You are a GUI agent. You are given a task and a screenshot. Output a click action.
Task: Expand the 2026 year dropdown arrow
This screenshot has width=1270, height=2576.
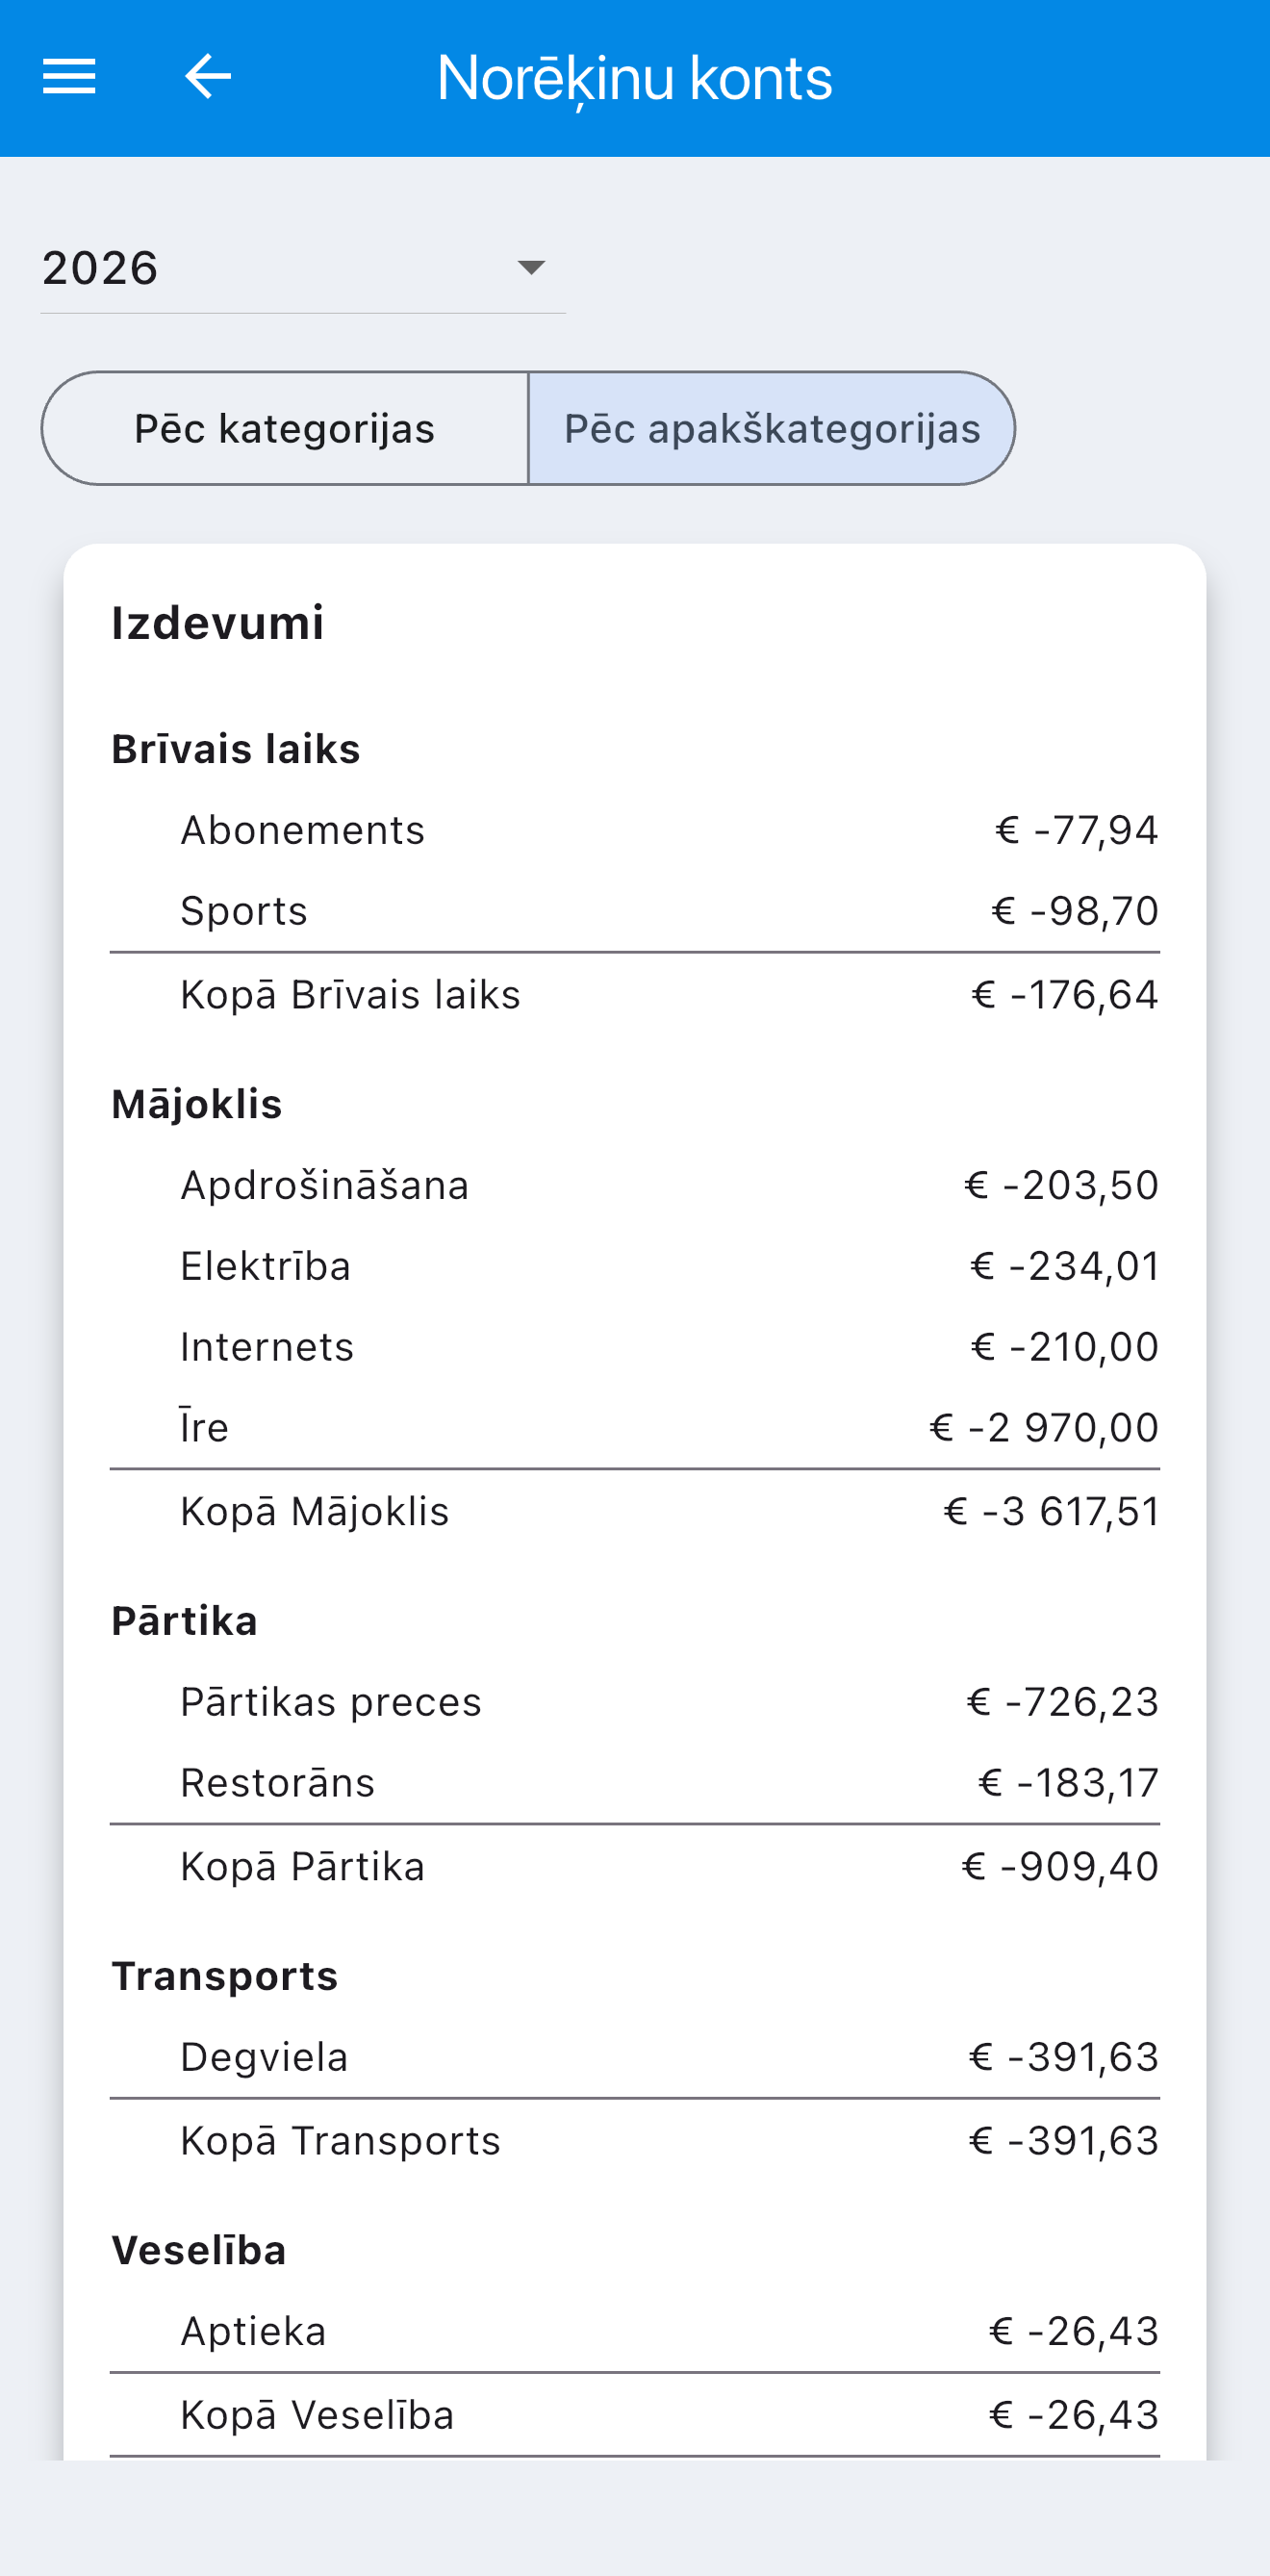pos(531,267)
